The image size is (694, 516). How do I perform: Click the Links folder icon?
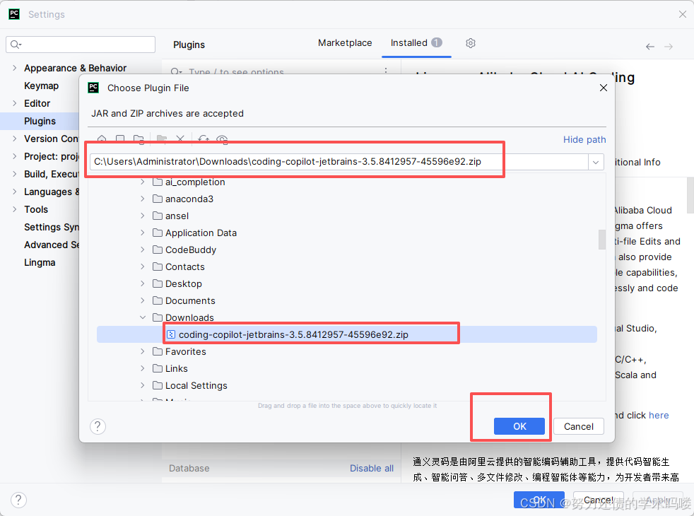click(x=157, y=368)
